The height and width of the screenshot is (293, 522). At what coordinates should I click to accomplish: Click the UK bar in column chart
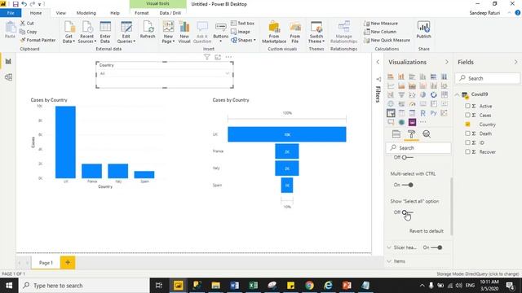tap(65, 142)
